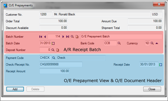Open Currency finder magnifier
Image resolution: width=168 pixels, height=101 pixels.
(152, 43)
